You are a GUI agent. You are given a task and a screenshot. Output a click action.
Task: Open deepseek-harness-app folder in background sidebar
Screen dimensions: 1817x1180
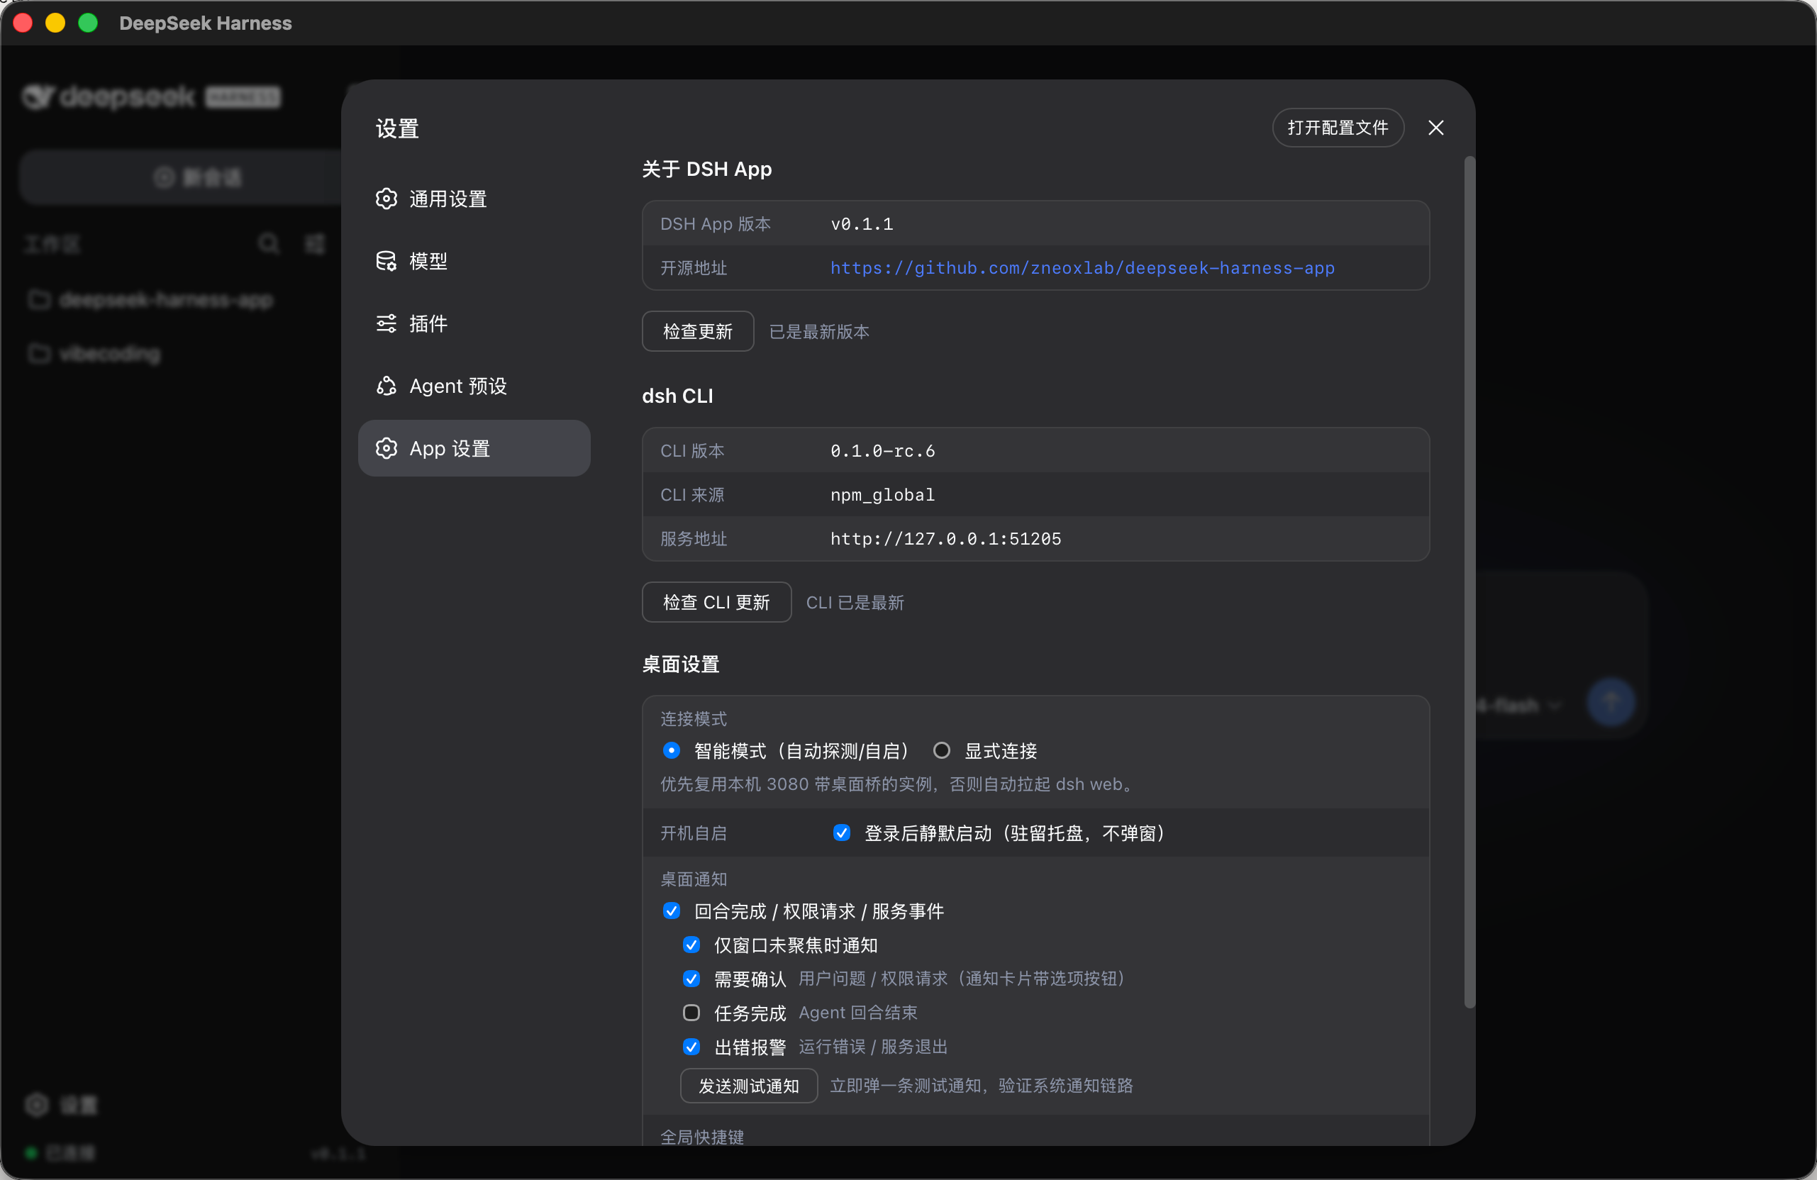click(x=151, y=301)
